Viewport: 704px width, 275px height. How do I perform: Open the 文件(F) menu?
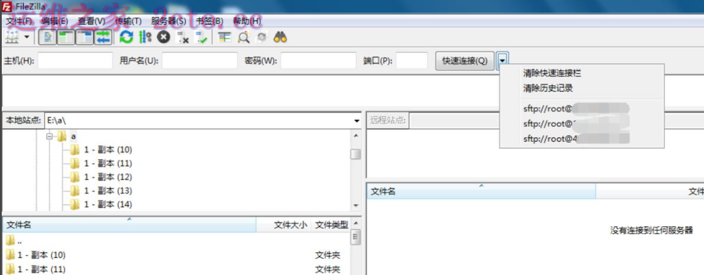coord(19,21)
